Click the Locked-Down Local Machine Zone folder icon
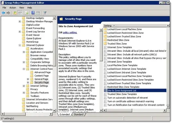Screen dimensions: 173x124 pyautogui.click(x=105, y=29)
